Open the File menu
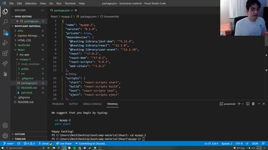The width and height of the screenshot is (268, 150). click(11, 3)
